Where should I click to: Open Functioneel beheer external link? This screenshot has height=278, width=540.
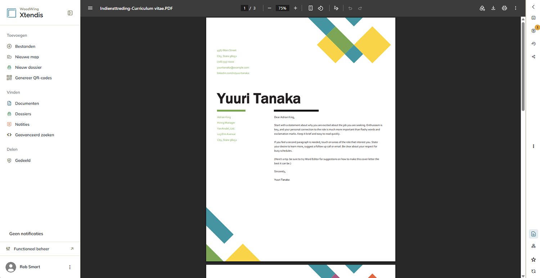click(x=40, y=249)
